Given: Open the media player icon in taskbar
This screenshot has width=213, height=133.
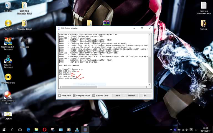Looking at the screenshot, I should point(69,130).
